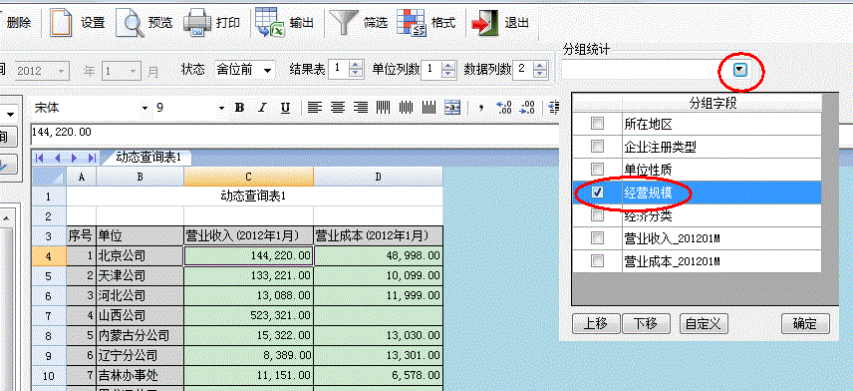Click cell with value 48,998.00
Screen dimensions: 853x391
(378, 256)
